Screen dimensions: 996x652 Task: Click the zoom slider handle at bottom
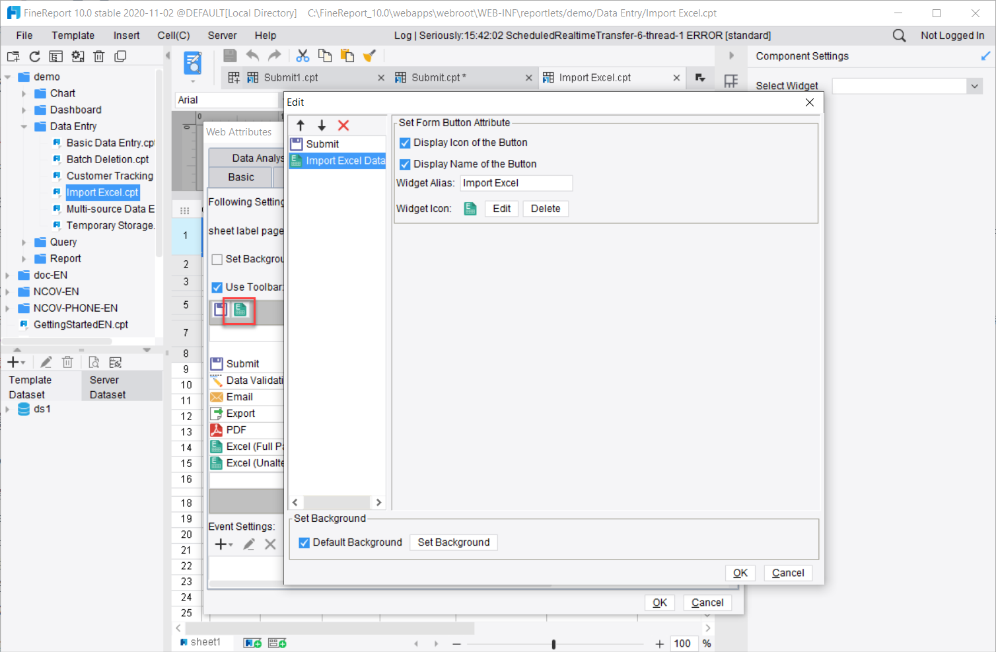[553, 643]
